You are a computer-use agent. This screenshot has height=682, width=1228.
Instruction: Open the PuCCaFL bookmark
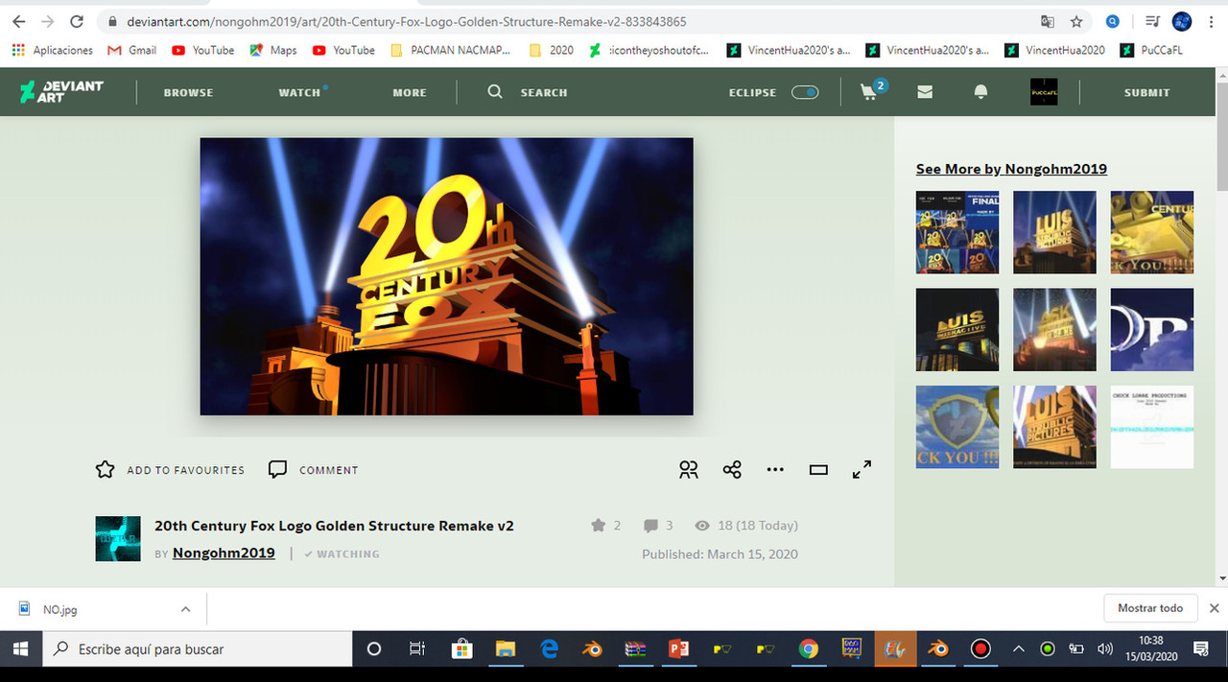coord(1150,50)
